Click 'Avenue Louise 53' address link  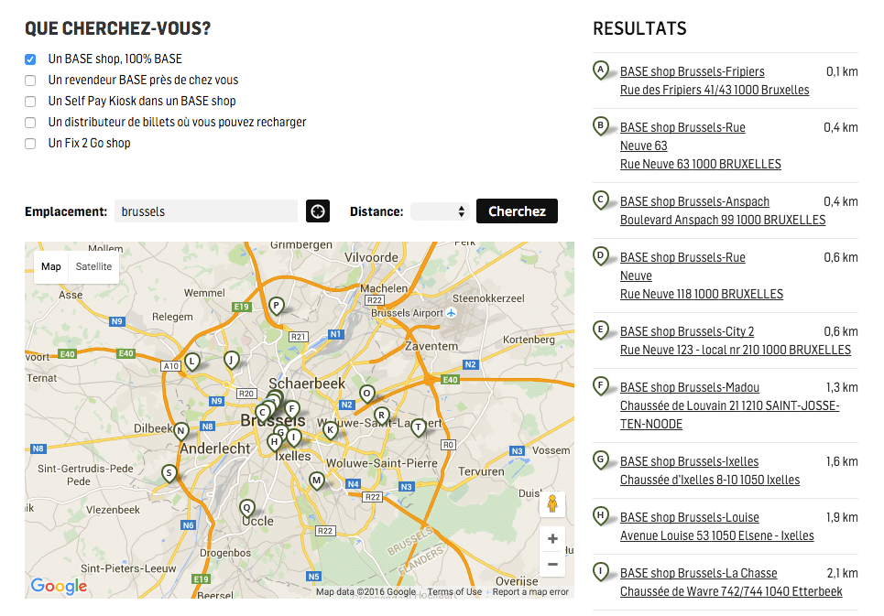pyautogui.click(x=717, y=536)
